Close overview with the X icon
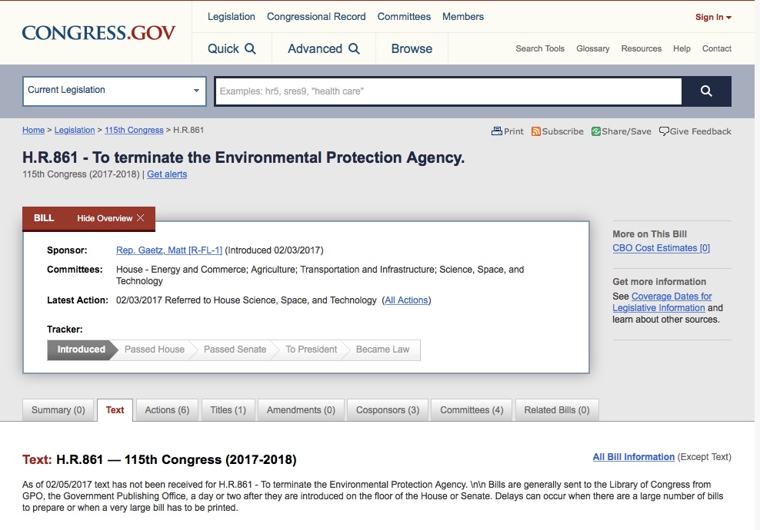This screenshot has height=530, width=760. (x=141, y=218)
